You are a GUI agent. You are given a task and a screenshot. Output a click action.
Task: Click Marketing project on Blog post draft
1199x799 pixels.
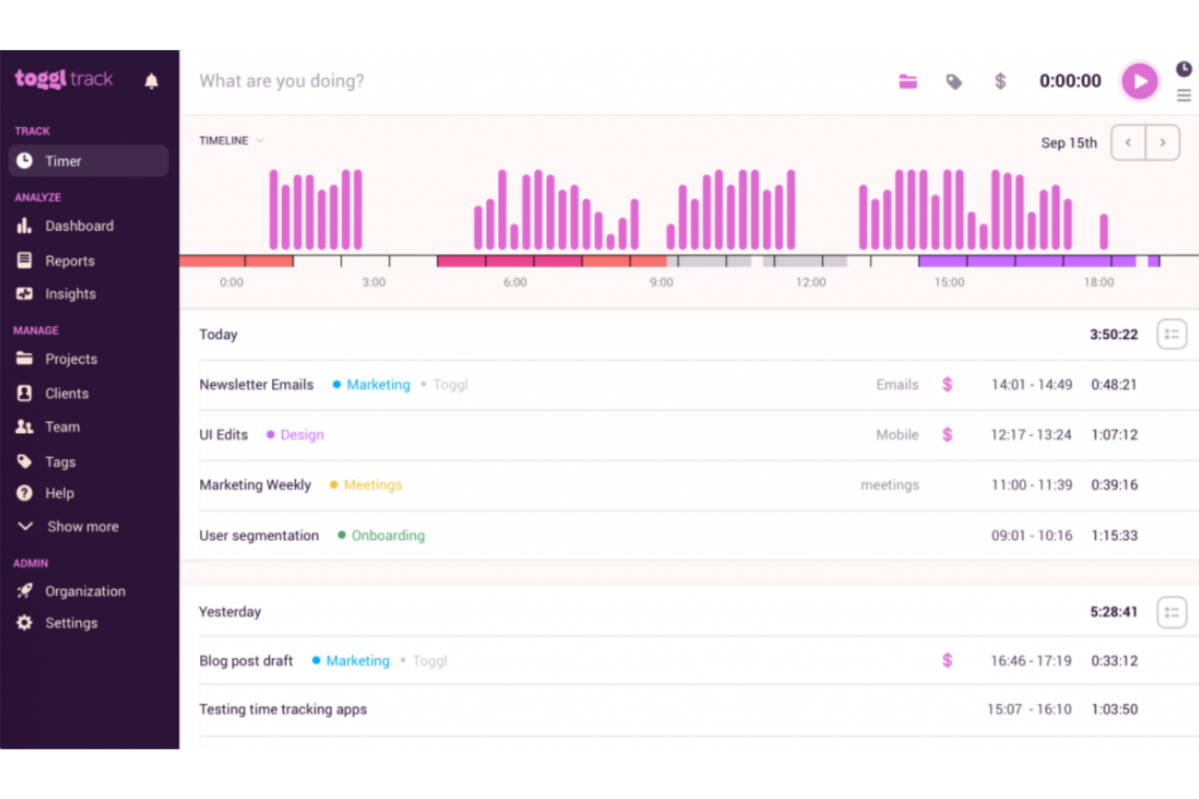(358, 661)
